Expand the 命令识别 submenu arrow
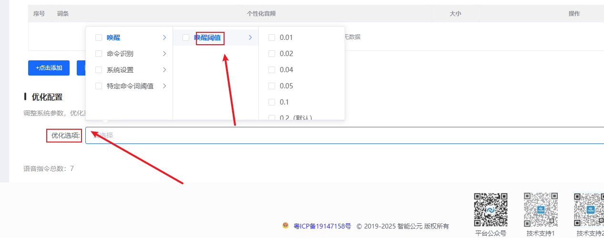604x238 pixels. [x=164, y=54]
